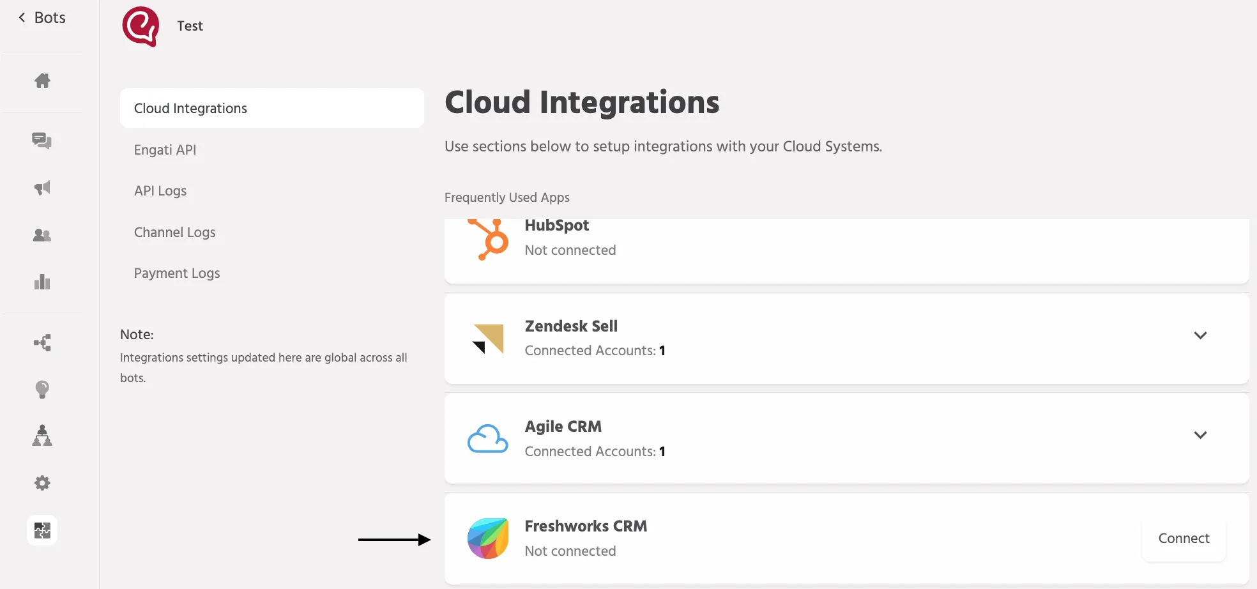1257x589 pixels.
Task: Open the analytics bar chart icon
Action: point(42,282)
